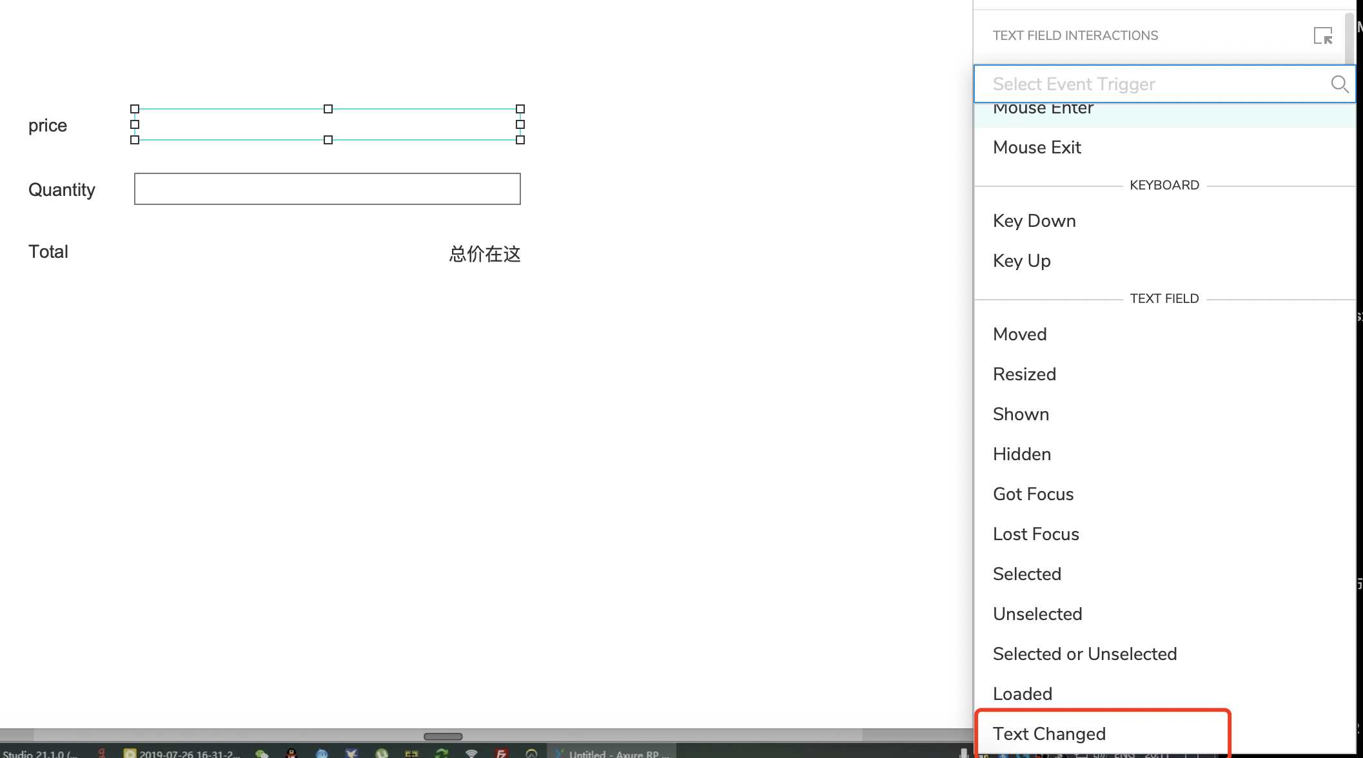Pick the Key Up keyboard trigger
The image size is (1363, 758).
coord(1021,260)
